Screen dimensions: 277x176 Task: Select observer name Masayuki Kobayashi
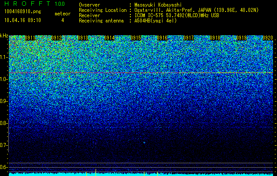coord(158,5)
